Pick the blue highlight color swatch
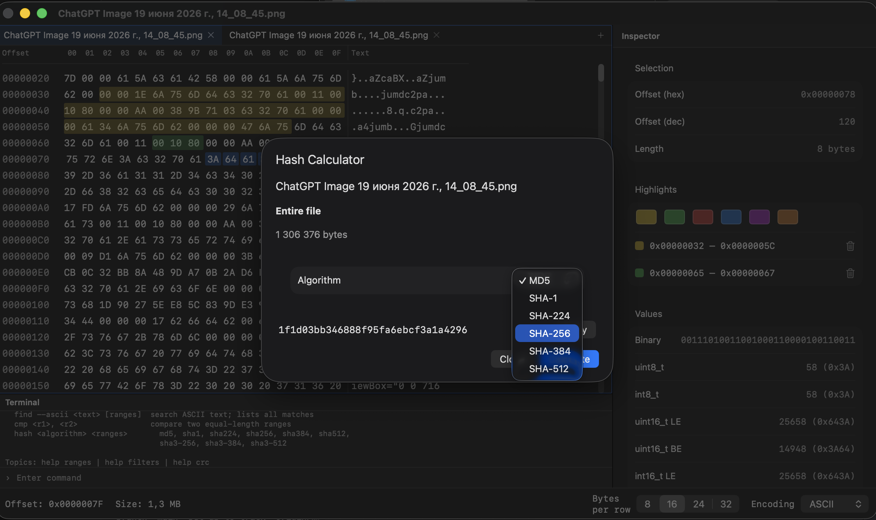The image size is (876, 520). [731, 217]
